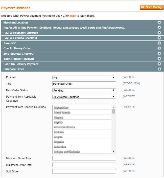Screen dimensions: 164x178
Task: Click the countries list scroll-up arrow
Action: click(113, 107)
